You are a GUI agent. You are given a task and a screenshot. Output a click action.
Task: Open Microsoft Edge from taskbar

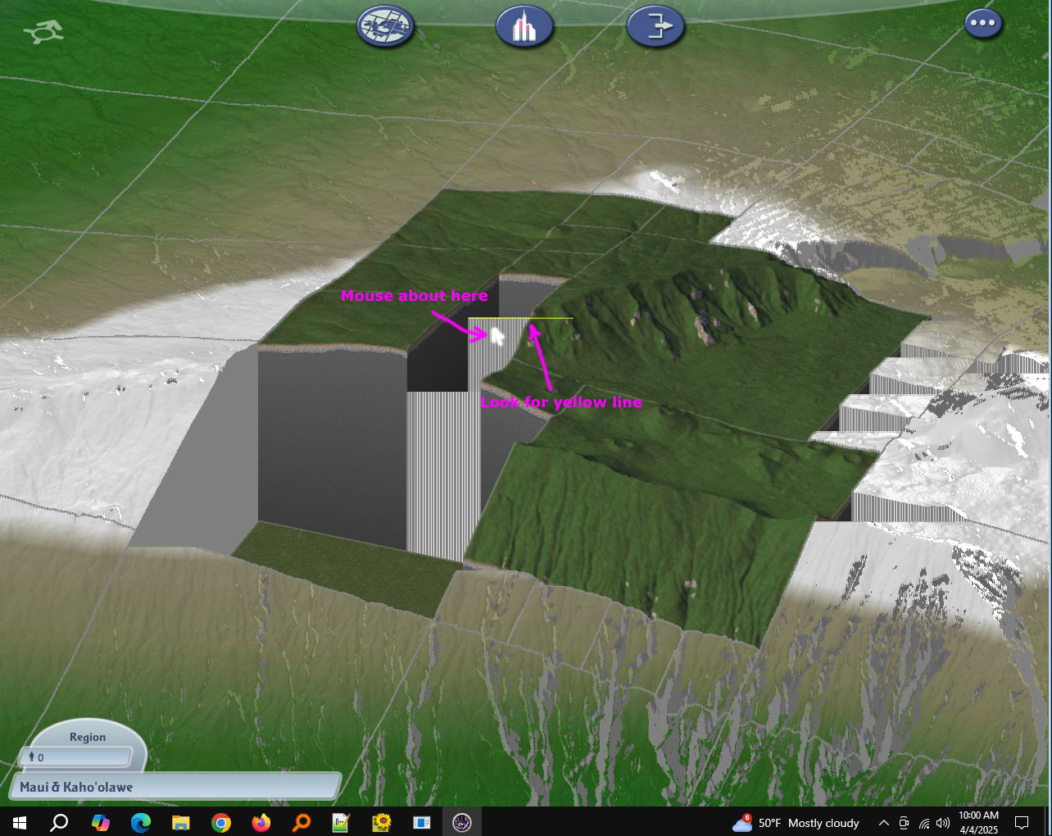pyautogui.click(x=140, y=822)
